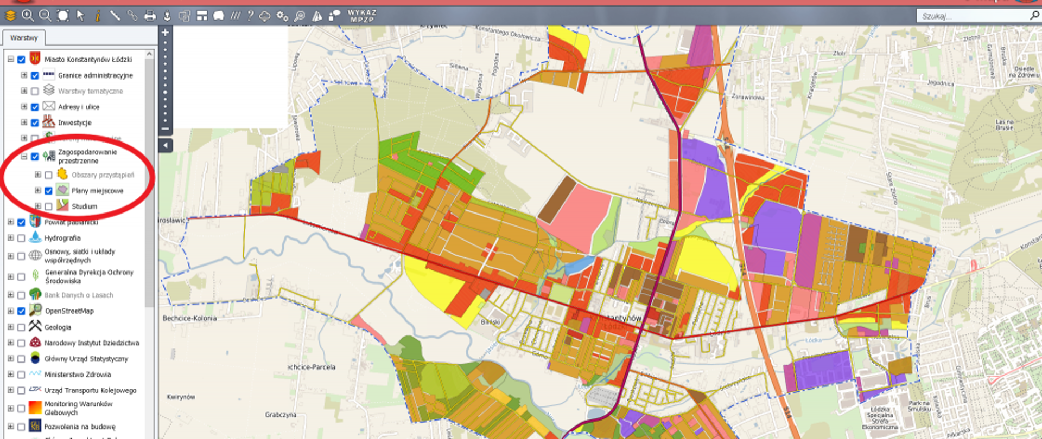Image resolution: width=1042 pixels, height=439 pixels.
Task: Uncheck the Plany miejscowe layer
Action: pyautogui.click(x=49, y=191)
